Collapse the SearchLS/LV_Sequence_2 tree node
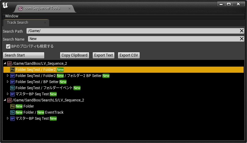This screenshot has height=143, width=247. [5, 100]
